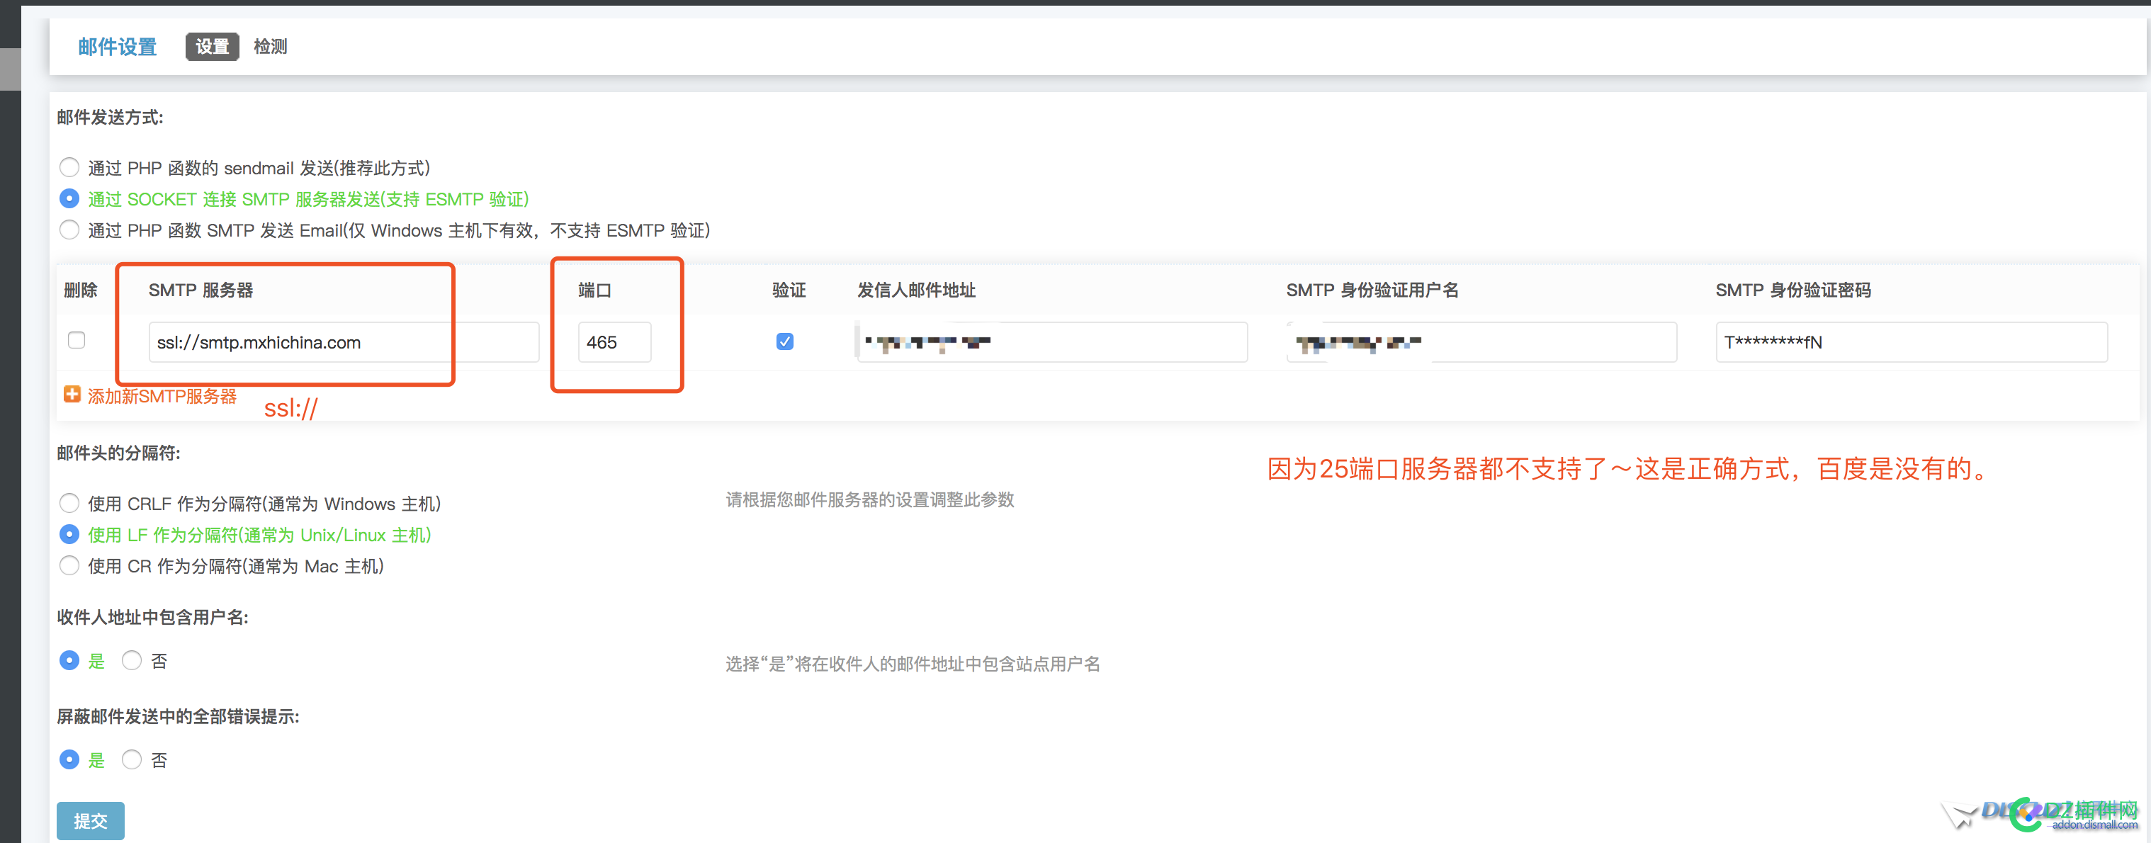The image size is (2151, 843).
Task: Toggle the 验证 checkbox
Action: tap(785, 341)
